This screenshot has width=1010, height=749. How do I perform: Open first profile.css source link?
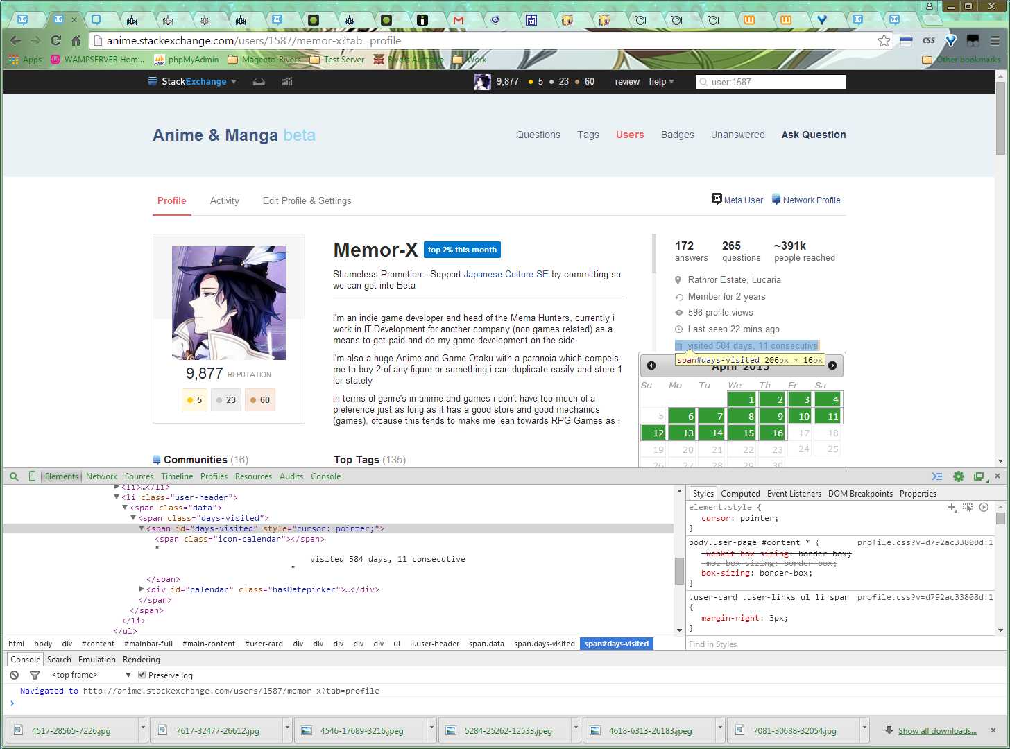click(x=925, y=543)
